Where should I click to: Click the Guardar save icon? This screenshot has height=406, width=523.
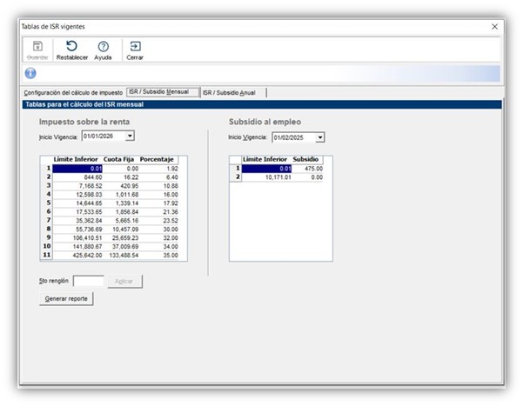tap(37, 47)
